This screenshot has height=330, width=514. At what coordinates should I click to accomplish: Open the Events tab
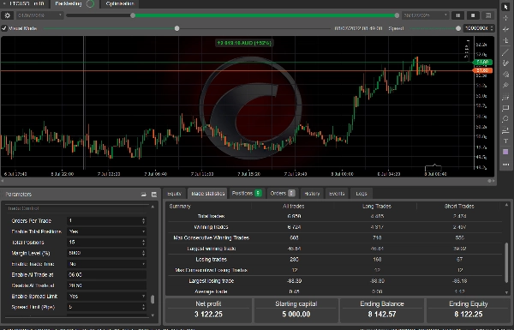(x=337, y=194)
